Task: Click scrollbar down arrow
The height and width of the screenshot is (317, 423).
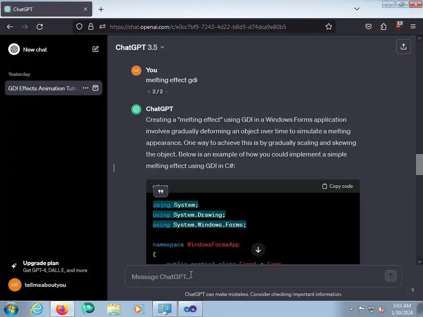Action: pos(419,261)
